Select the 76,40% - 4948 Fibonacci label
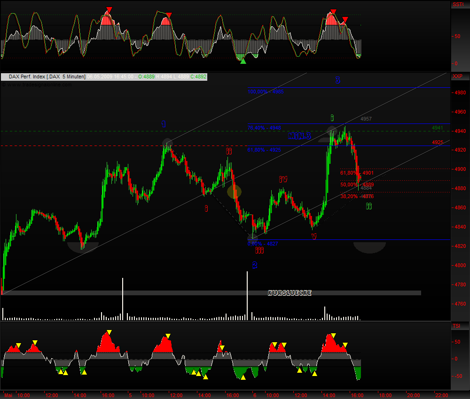 (264, 128)
